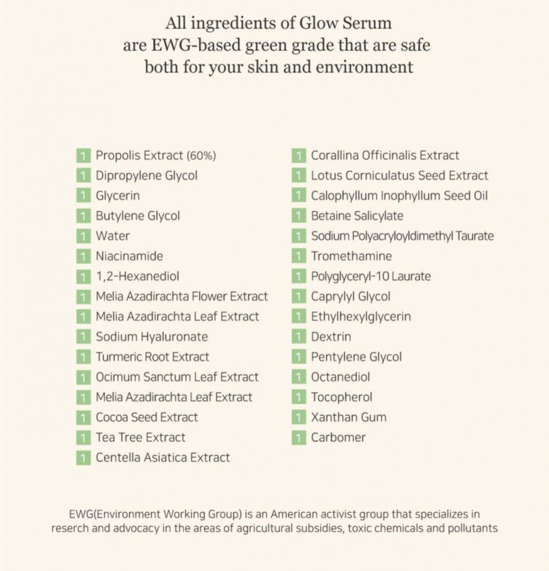The image size is (549, 571).
Task: Click the Sodium Hyaluronate ingredient name
Action: (151, 337)
